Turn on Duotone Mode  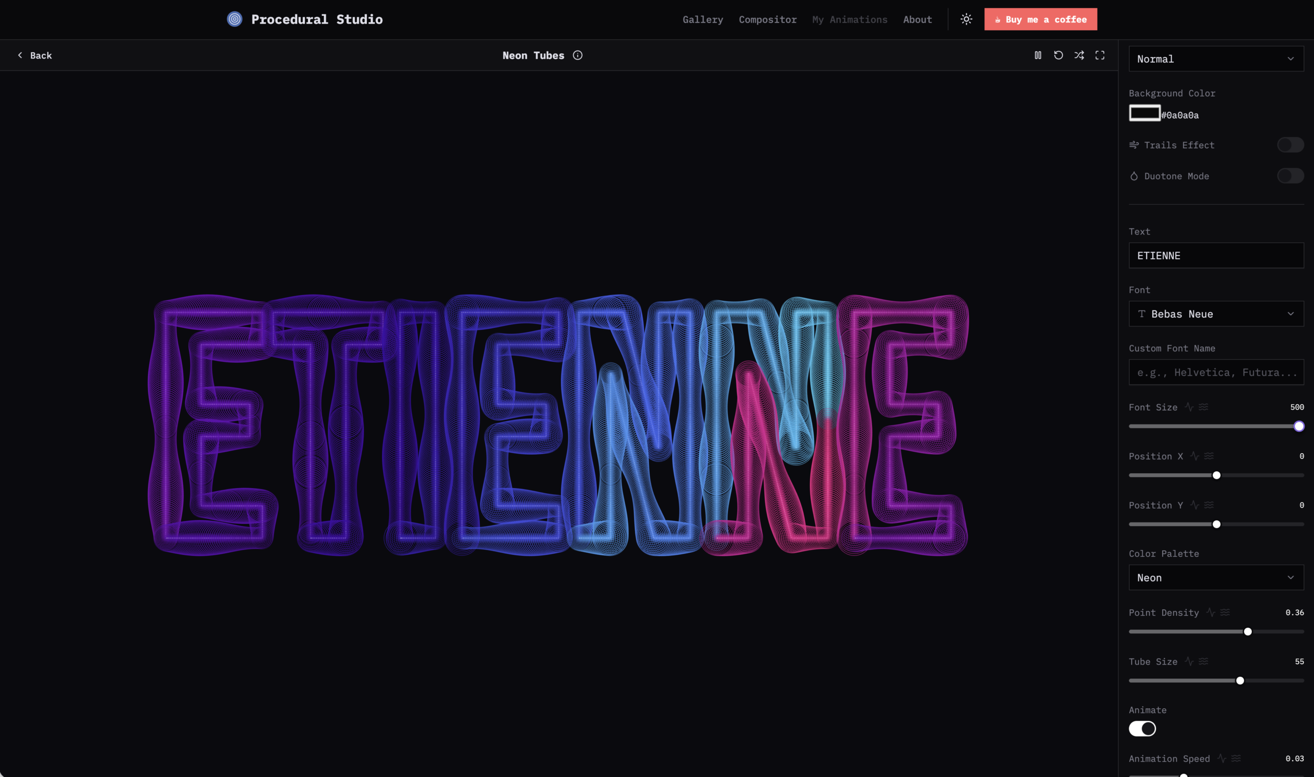[1290, 176]
